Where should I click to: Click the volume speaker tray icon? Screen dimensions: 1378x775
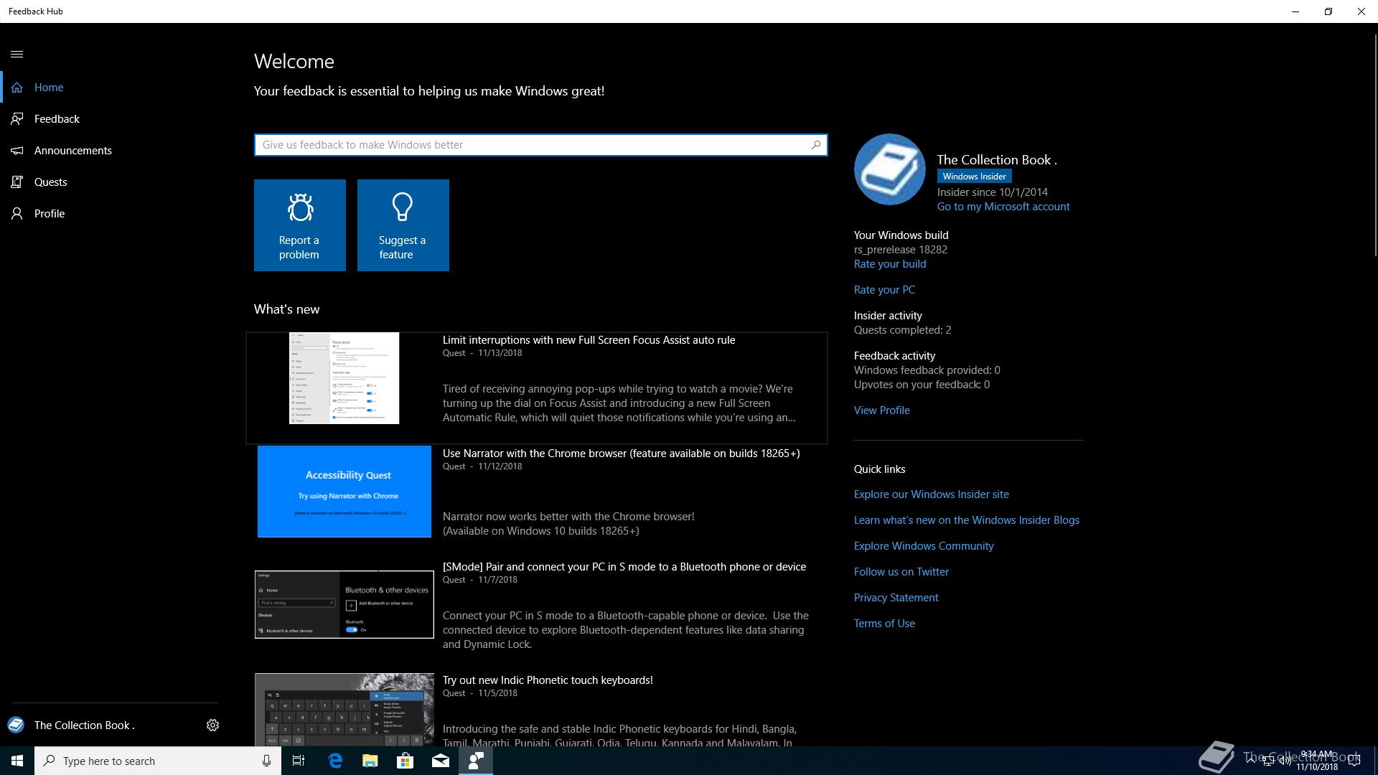pos(1285,761)
